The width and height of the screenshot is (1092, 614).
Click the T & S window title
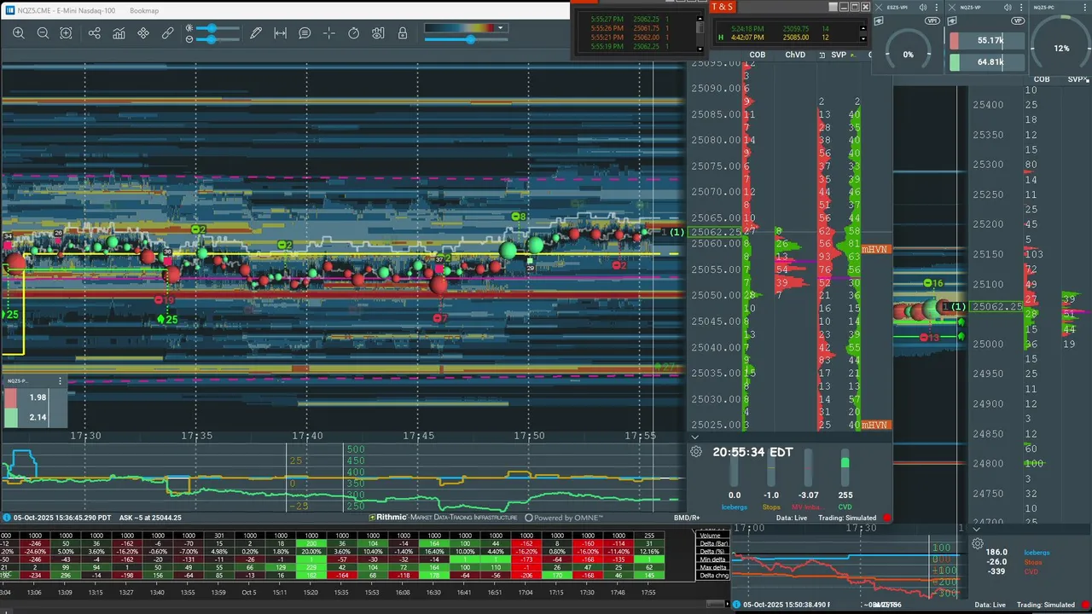point(722,7)
